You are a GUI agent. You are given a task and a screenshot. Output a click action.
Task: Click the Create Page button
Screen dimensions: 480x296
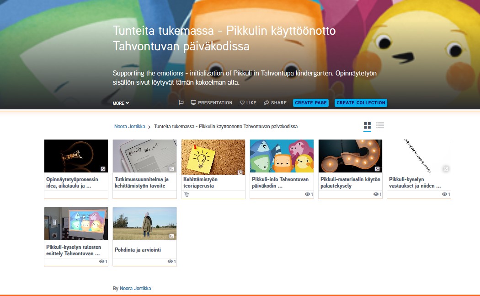point(311,103)
